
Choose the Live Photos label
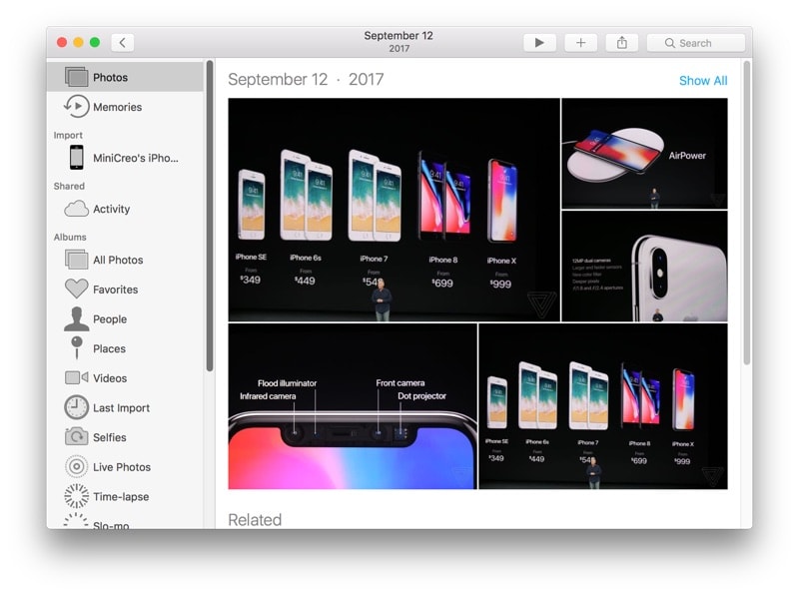[x=122, y=466]
